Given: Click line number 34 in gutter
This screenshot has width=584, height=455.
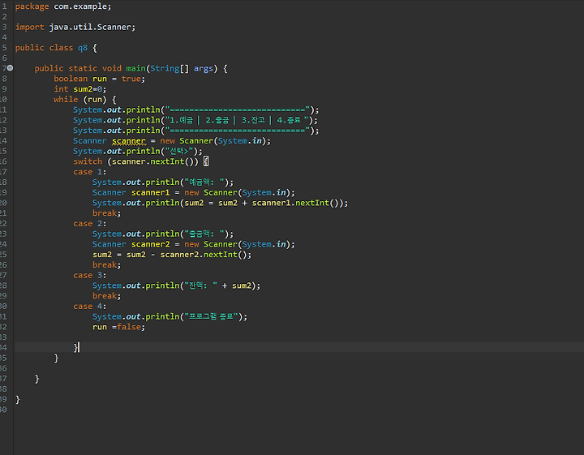Looking at the screenshot, I should click(x=3, y=348).
